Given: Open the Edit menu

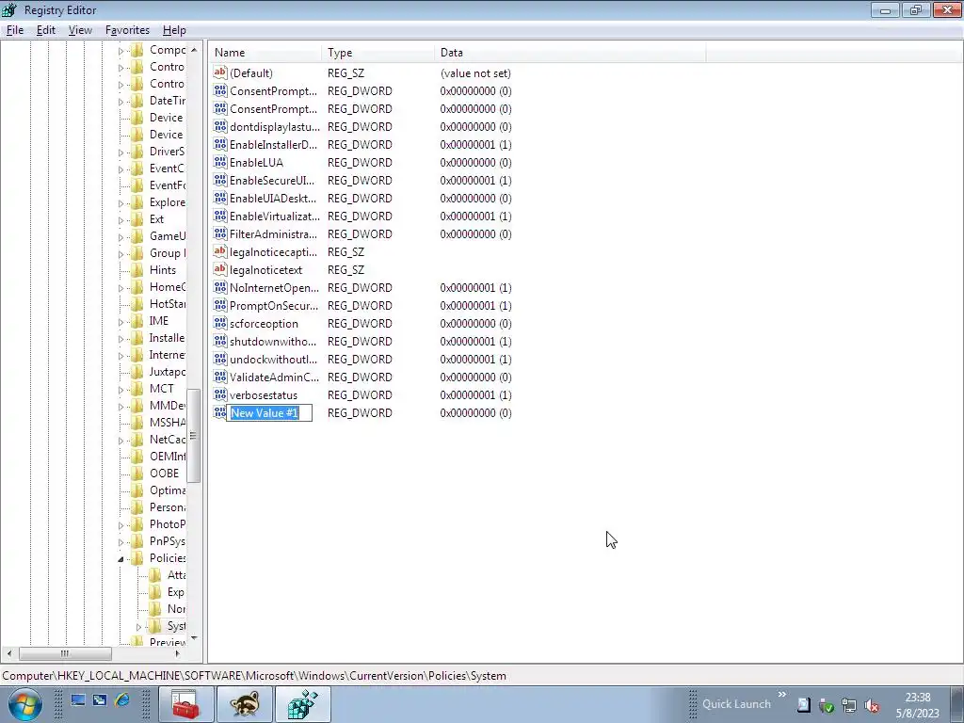Looking at the screenshot, I should 45,30.
